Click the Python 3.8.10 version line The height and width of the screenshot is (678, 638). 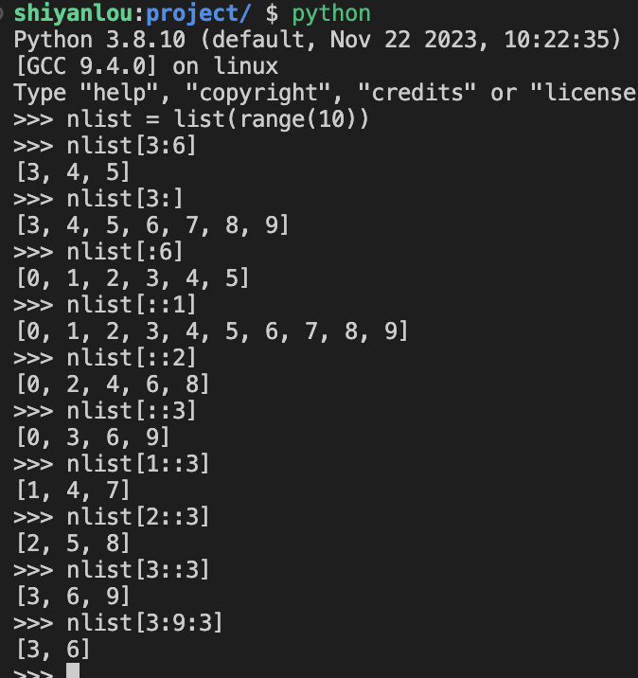tap(316, 41)
